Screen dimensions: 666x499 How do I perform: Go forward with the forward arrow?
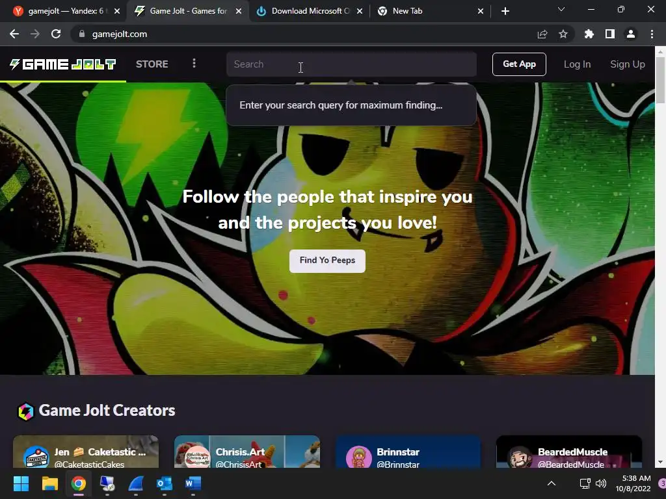35,34
